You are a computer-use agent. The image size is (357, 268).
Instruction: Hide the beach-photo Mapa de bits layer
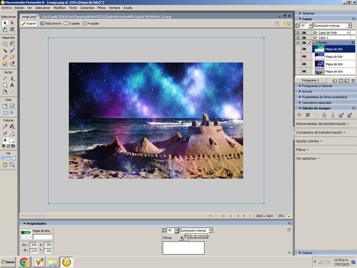pyautogui.click(x=304, y=71)
